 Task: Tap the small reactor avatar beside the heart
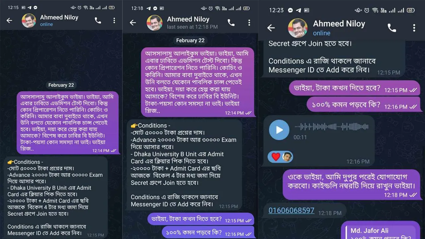[x=287, y=157]
